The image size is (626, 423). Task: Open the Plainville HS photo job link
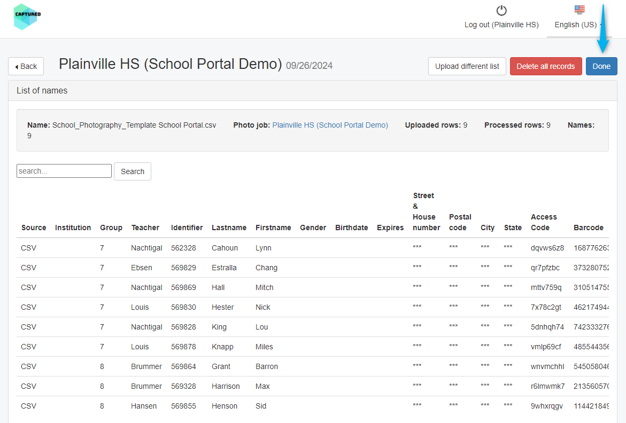pos(330,125)
